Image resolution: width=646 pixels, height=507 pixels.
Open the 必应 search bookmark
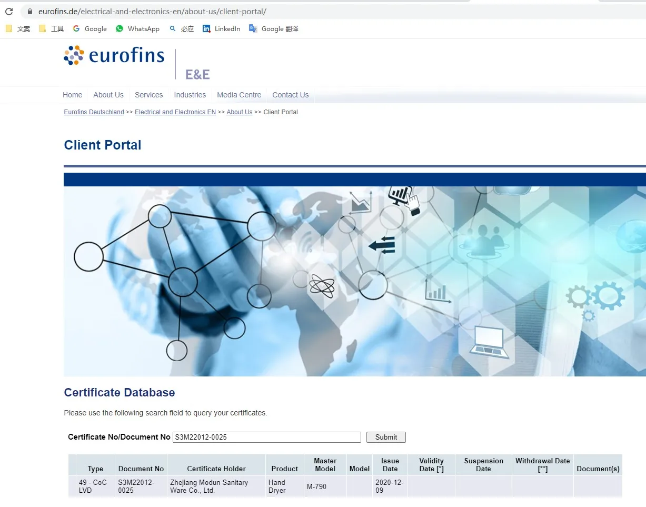pyautogui.click(x=182, y=29)
